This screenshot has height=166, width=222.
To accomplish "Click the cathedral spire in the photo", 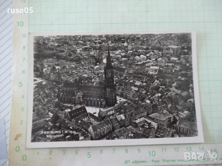I will pos(109,58).
